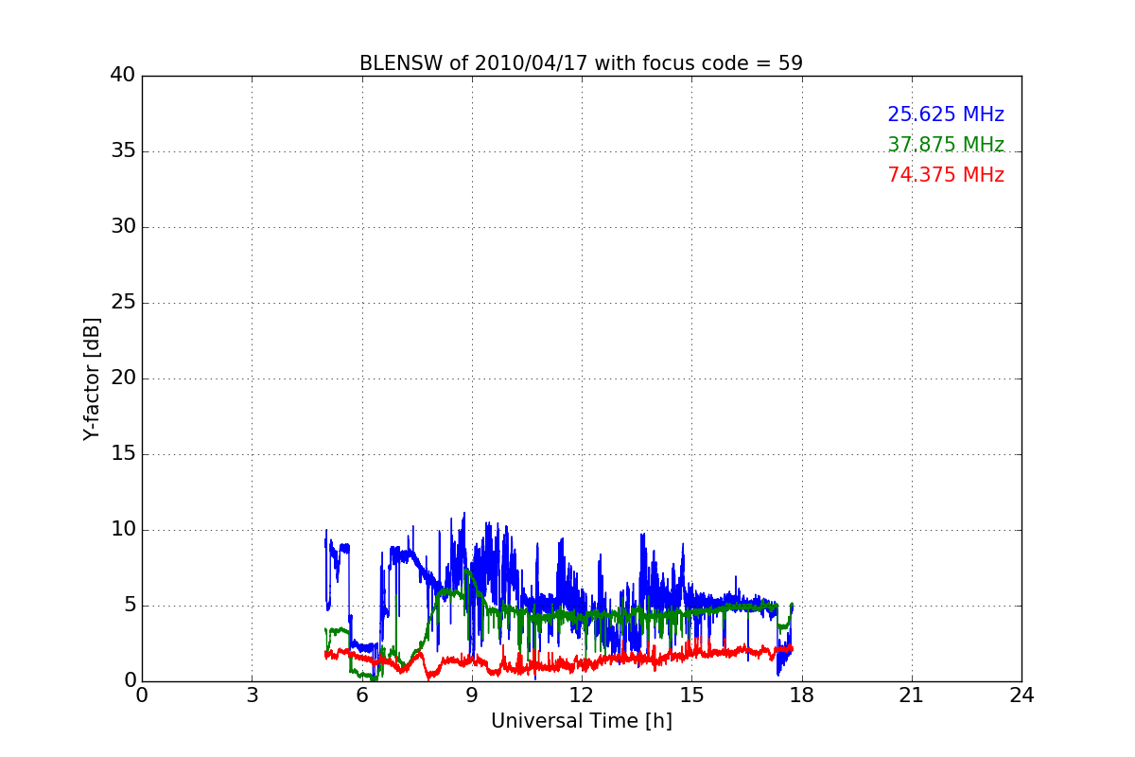
Task: Click the 25 tick label on y-axis
Action: pos(123,303)
